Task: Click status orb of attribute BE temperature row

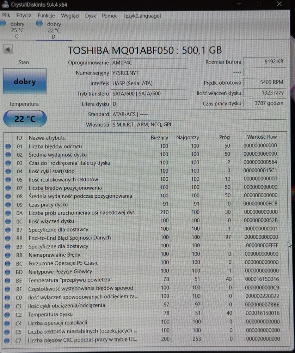Action: [8, 280]
